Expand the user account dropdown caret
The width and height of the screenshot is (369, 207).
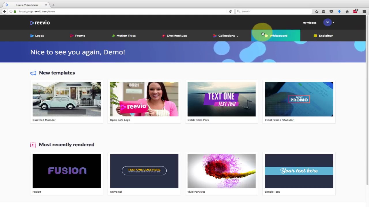tap(334, 22)
